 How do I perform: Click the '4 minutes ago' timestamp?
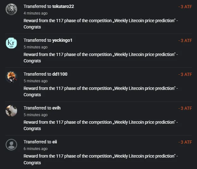point(36,13)
